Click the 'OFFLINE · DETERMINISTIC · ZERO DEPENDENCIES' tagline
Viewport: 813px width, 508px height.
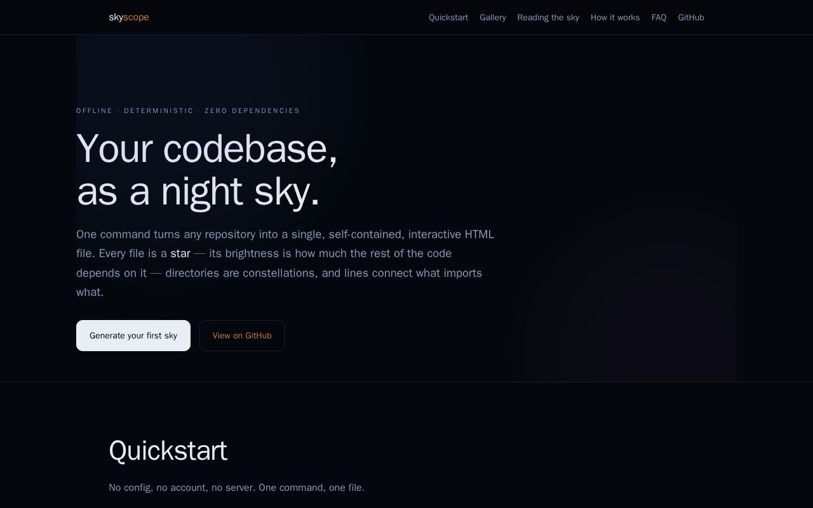coord(188,110)
